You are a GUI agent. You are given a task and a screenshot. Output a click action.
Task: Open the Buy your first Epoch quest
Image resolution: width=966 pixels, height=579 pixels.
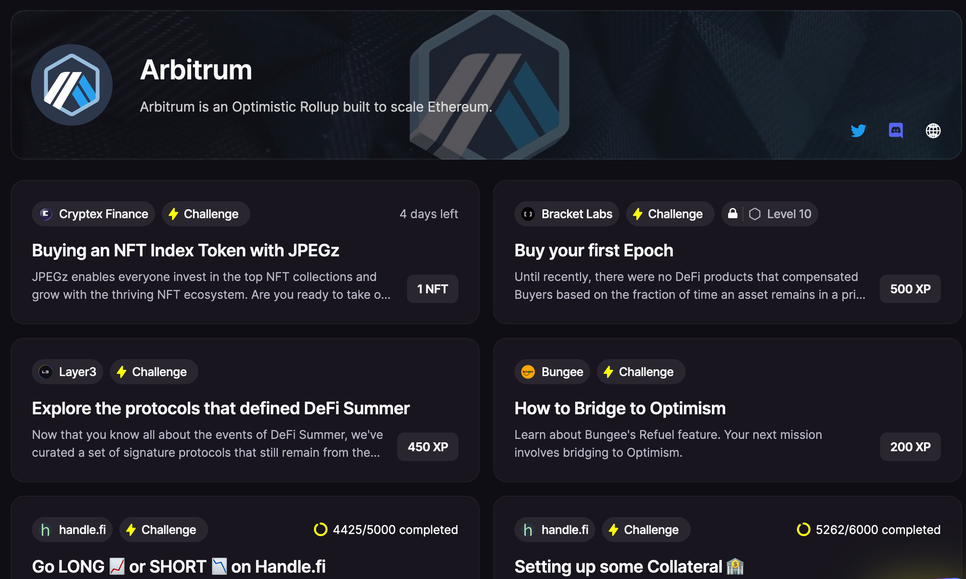[x=593, y=250]
